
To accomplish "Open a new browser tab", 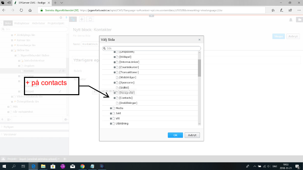I will (55, 3).
